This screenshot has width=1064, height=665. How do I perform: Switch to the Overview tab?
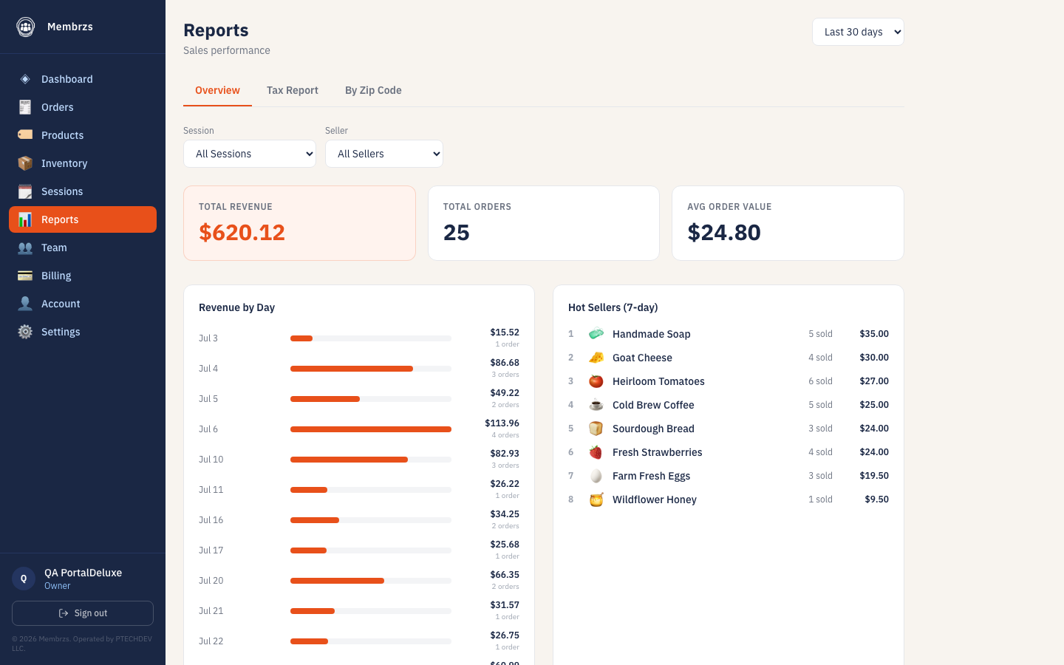coord(217,90)
